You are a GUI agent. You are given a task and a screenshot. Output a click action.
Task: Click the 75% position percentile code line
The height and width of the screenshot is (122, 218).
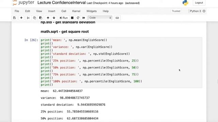click(x=90, y=75)
